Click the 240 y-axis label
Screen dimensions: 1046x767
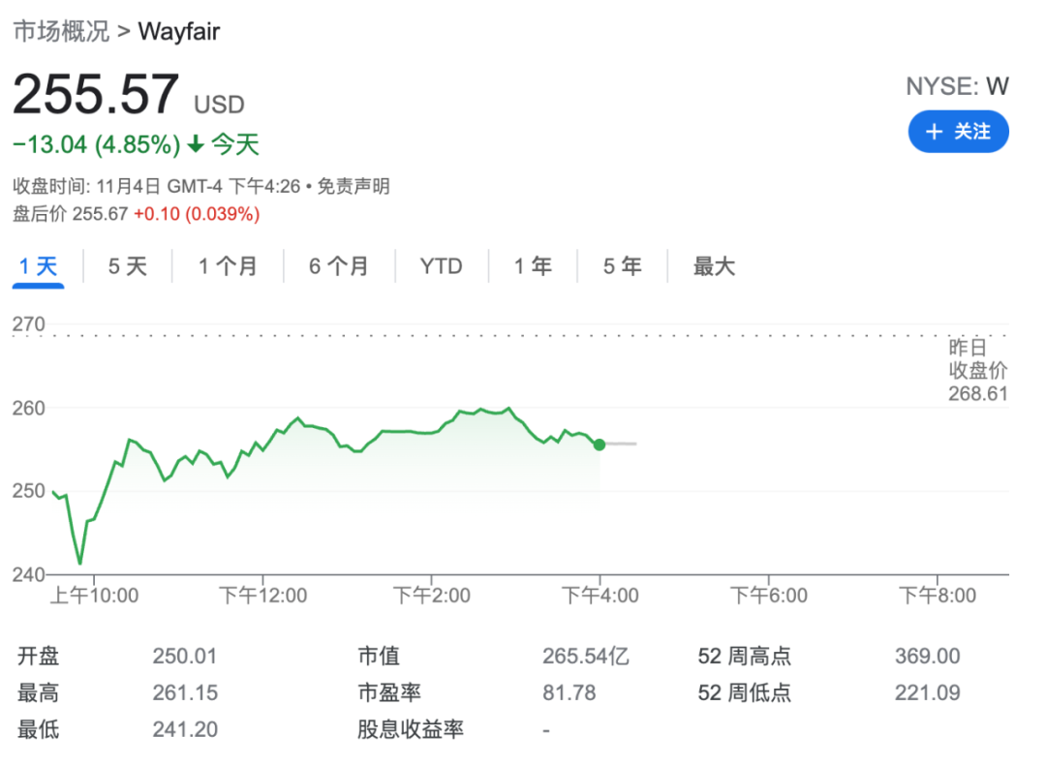tap(29, 575)
